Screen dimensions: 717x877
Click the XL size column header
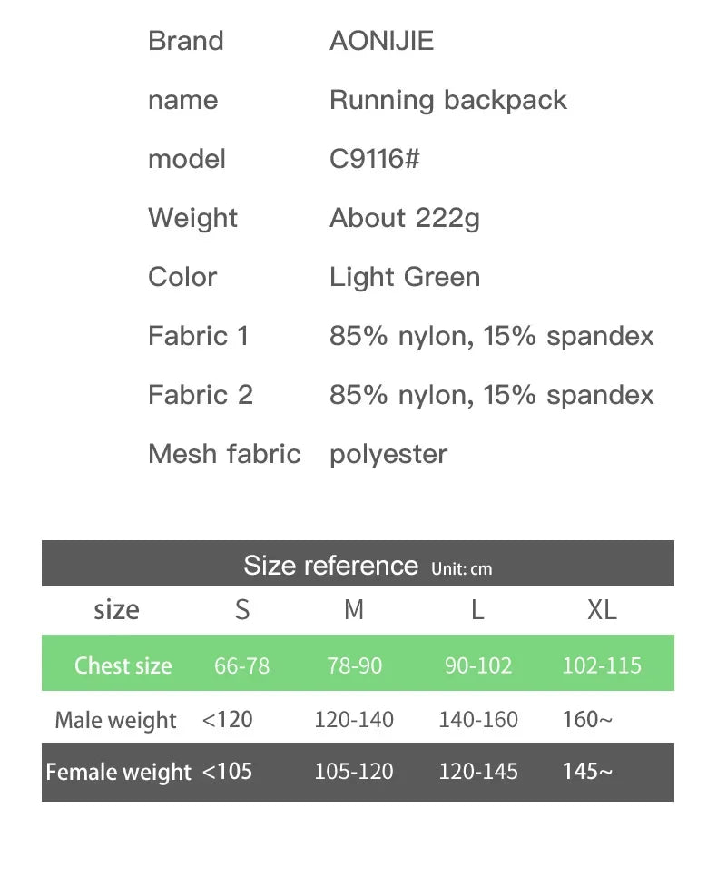coord(602,610)
